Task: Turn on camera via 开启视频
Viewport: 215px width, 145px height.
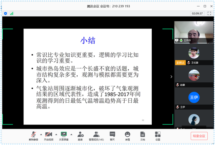Action: tap(49, 136)
